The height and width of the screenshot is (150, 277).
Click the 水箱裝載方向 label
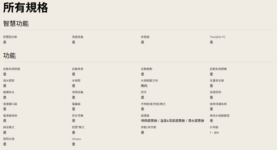pos(149,81)
